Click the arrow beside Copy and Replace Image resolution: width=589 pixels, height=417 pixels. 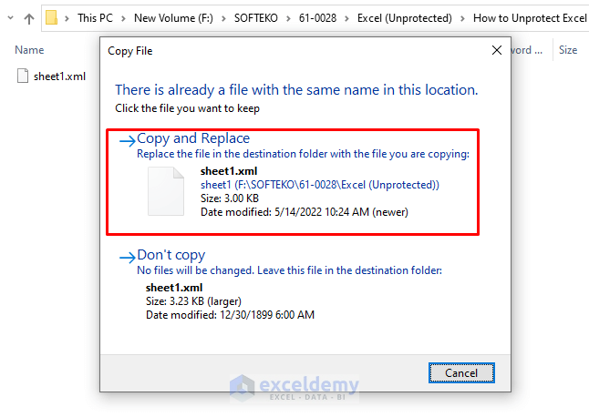(x=127, y=139)
